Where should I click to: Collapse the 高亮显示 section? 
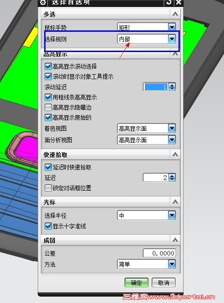pos(175,54)
